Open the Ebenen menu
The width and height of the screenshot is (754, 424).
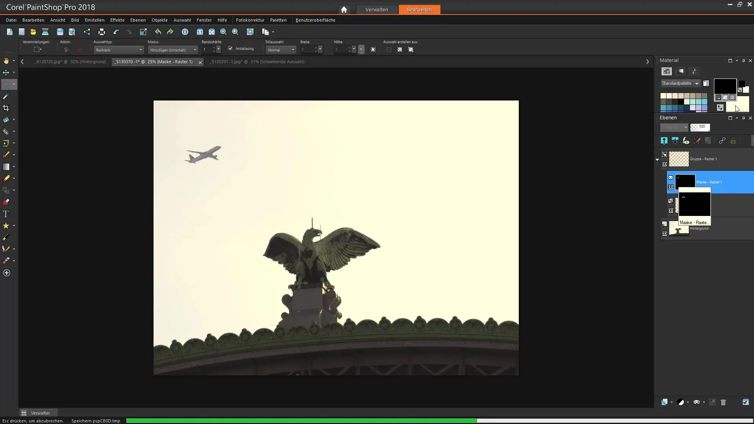click(x=138, y=20)
